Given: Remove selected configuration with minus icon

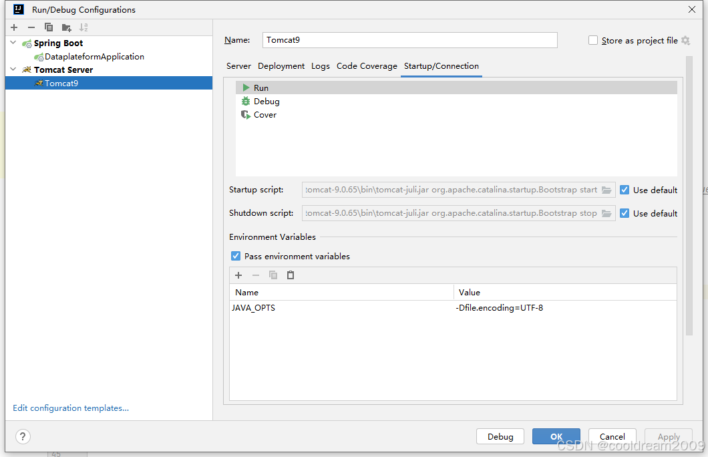Looking at the screenshot, I should coord(31,27).
